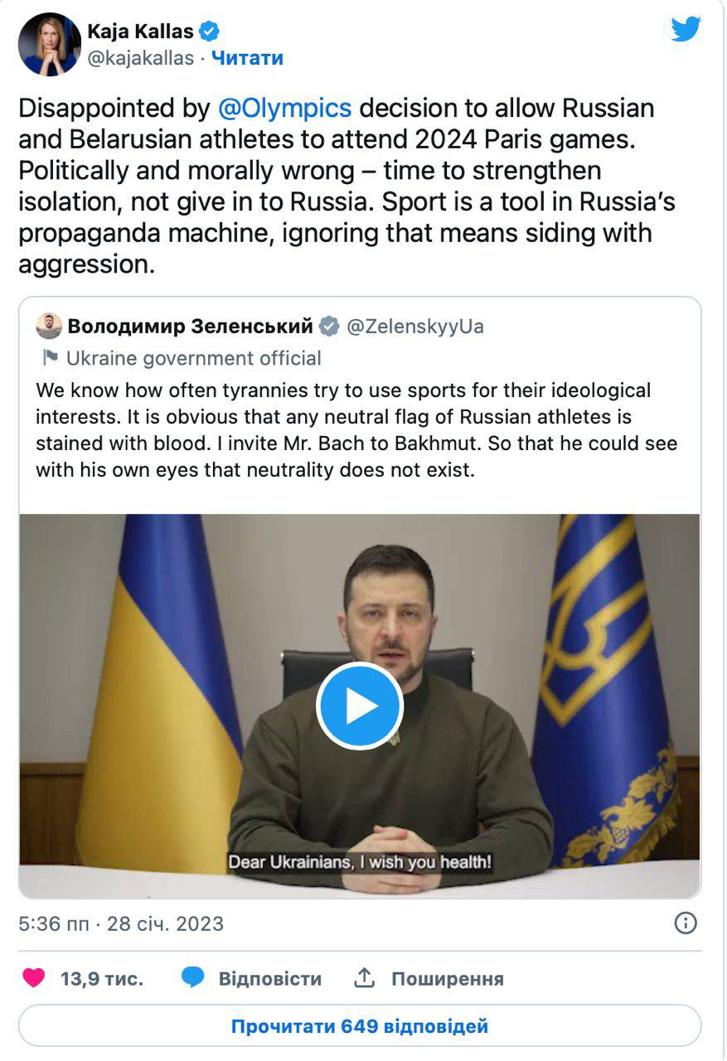This screenshot has height=1061, width=727.
Task: Click the Ukraine government official flag icon
Action: point(50,358)
